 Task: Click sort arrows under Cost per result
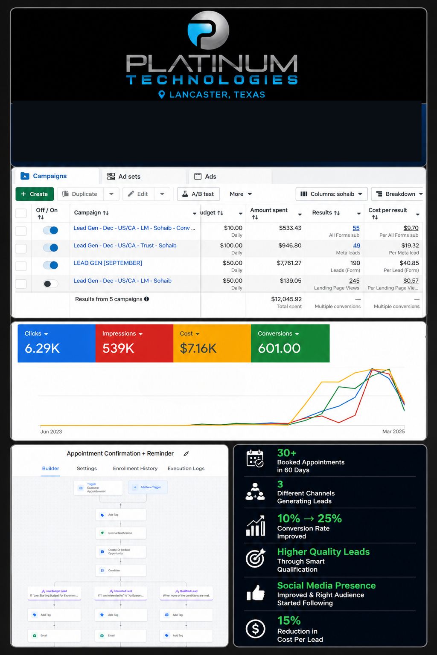click(375, 217)
